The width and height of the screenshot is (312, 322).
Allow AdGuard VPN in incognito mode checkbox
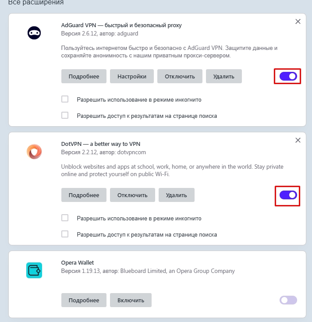click(x=65, y=99)
